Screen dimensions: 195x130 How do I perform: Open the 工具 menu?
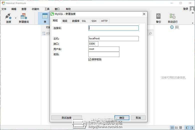pos(47,9)
